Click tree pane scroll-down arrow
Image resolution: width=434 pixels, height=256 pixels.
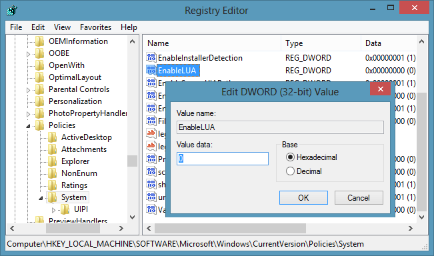[x=132, y=217]
